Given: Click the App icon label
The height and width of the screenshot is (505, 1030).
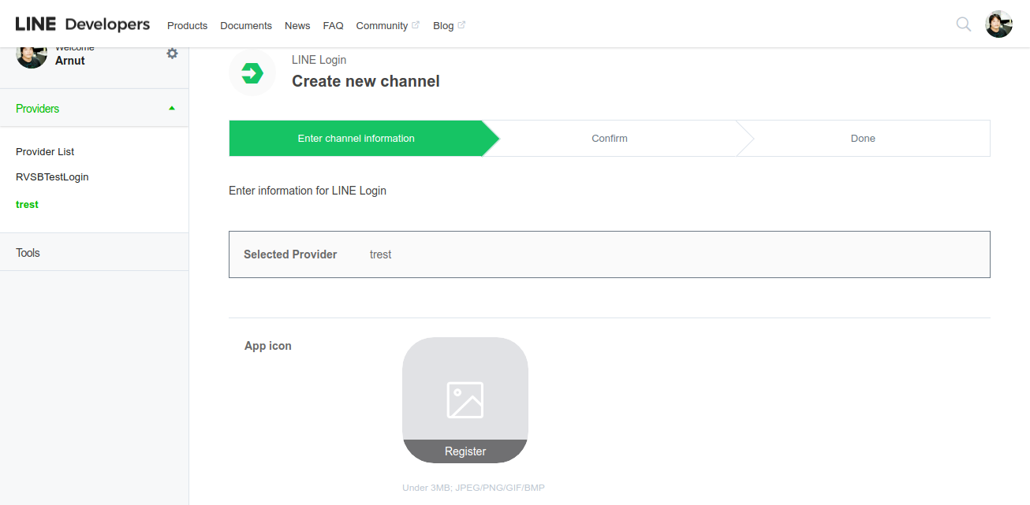Looking at the screenshot, I should coord(268,346).
